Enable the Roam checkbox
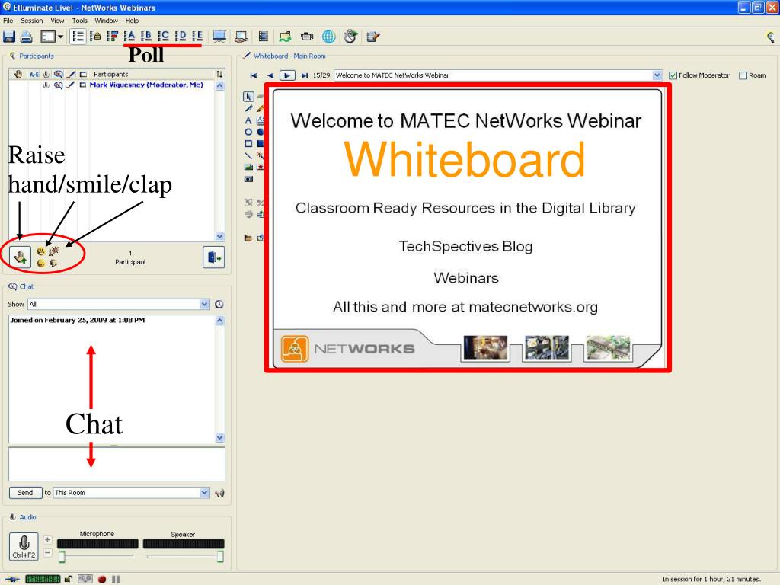 pos(743,75)
